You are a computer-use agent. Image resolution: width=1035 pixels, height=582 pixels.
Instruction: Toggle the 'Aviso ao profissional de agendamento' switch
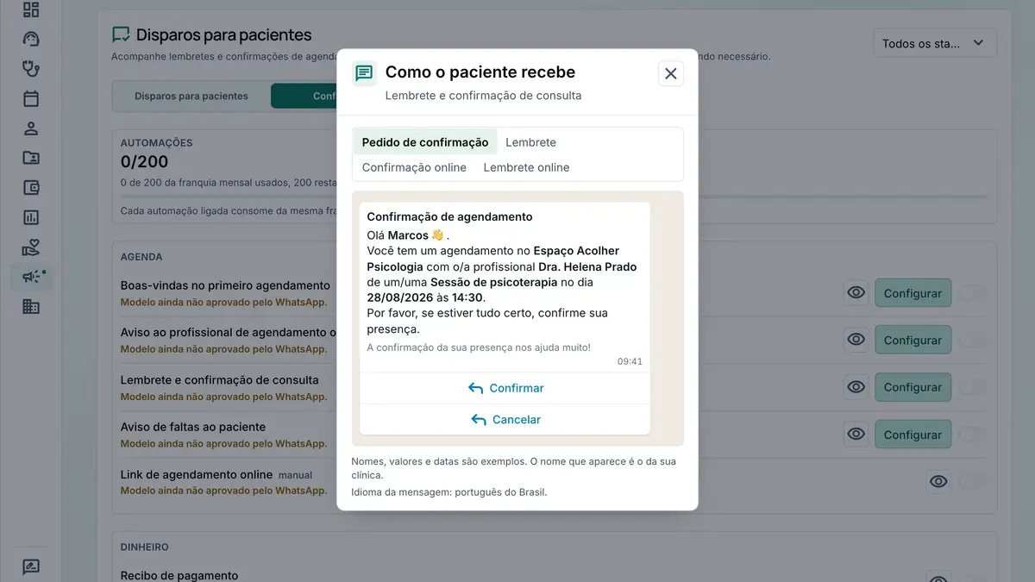(973, 340)
